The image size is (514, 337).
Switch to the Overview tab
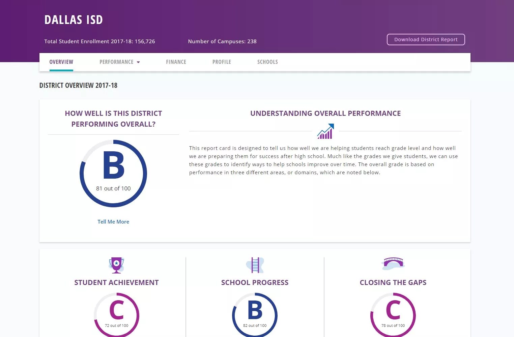[61, 62]
